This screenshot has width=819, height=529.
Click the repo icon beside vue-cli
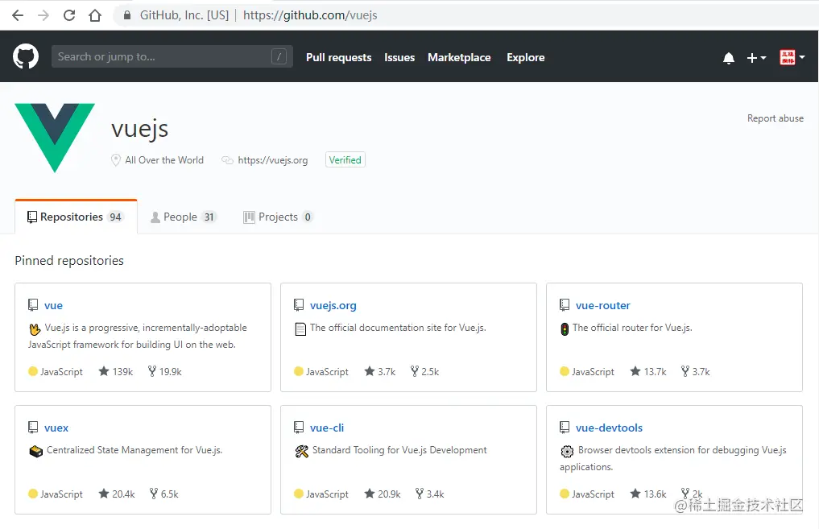coord(299,428)
